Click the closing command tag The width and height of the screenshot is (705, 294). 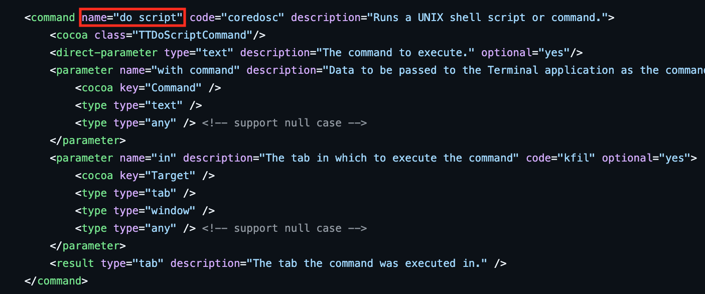coord(56,281)
